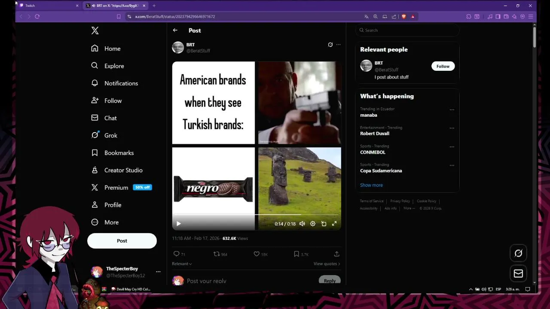
Task: Open the floating messages envelope button
Action: [x=518, y=273]
